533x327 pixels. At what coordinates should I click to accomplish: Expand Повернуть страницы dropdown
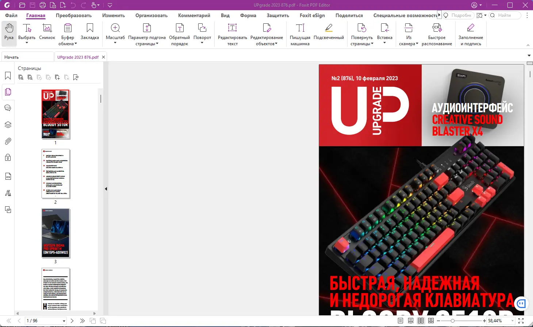(372, 44)
